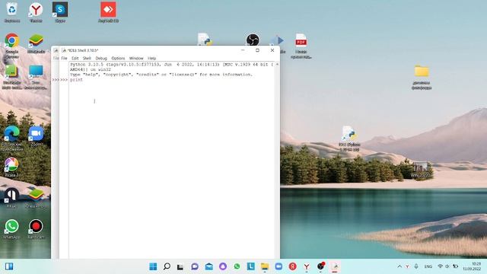Select the IDLE Python shortcut on desktop
The image size is (487, 274).
click(x=349, y=139)
